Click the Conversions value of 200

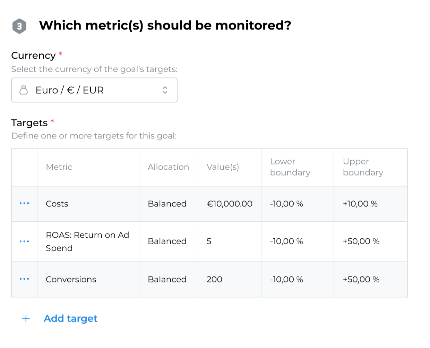coord(214,280)
